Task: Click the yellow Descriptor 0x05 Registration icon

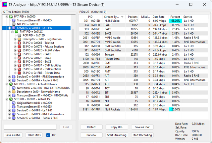Action: 19,39
